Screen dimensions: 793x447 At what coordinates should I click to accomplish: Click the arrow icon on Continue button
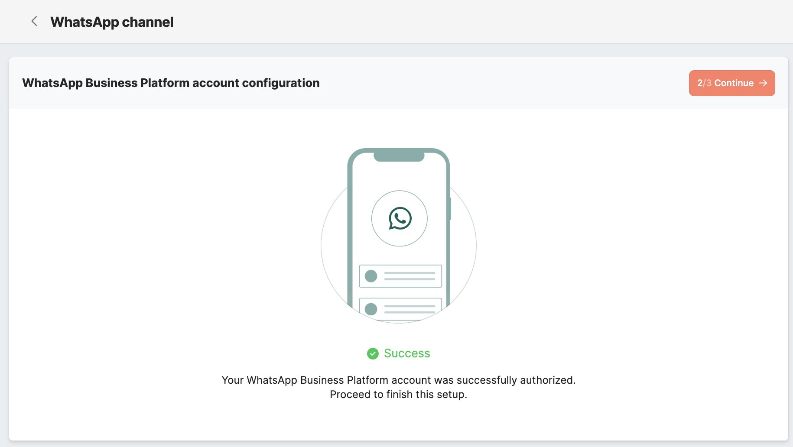(763, 83)
